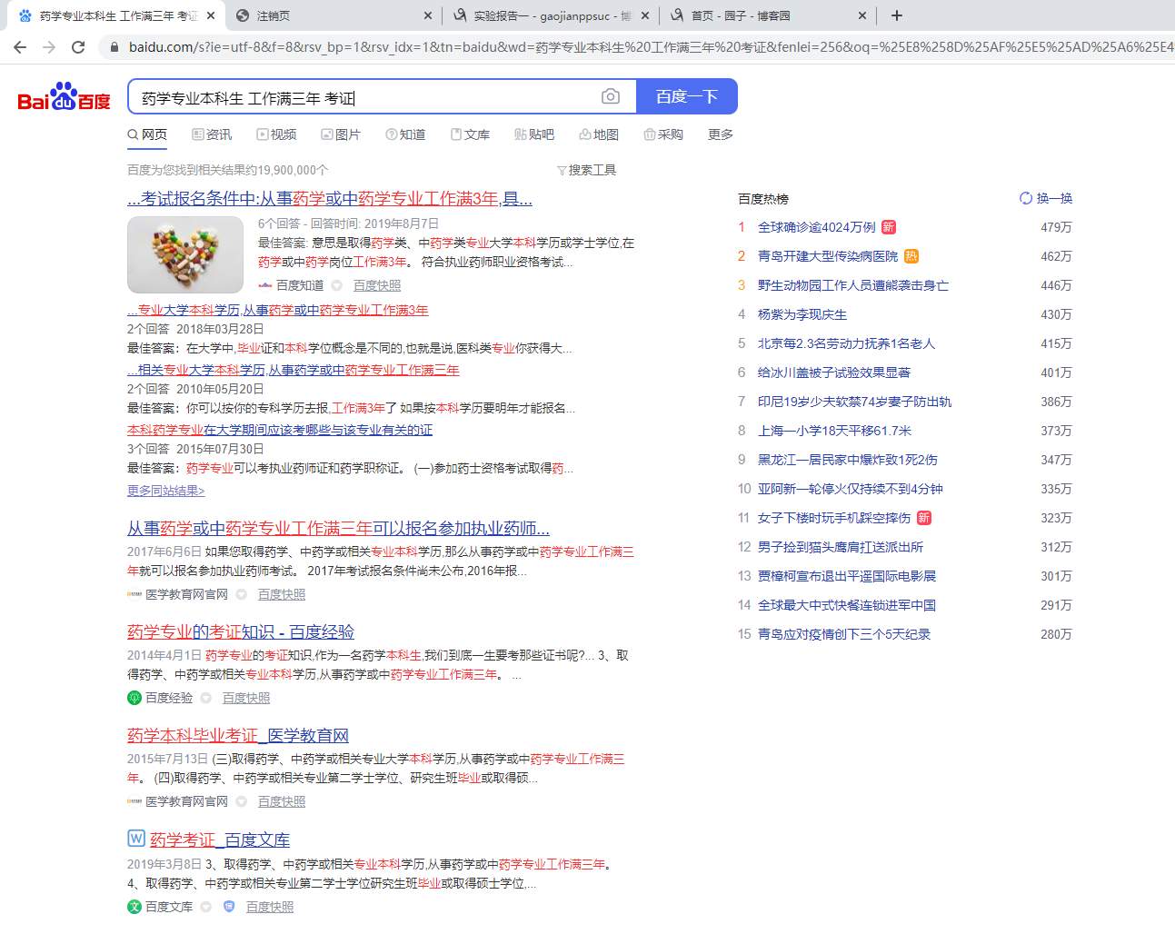Screen dimensions: 1175x934
Task: Open 本科药学专业在大学期间应该考哪些证 link
Action: (x=280, y=430)
